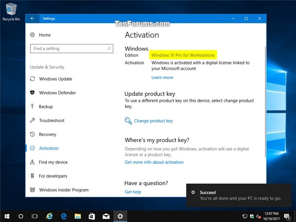
Task: Click the Success! notification toast
Action: pos(239,195)
